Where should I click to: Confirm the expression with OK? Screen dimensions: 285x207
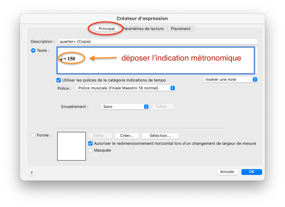(x=251, y=172)
